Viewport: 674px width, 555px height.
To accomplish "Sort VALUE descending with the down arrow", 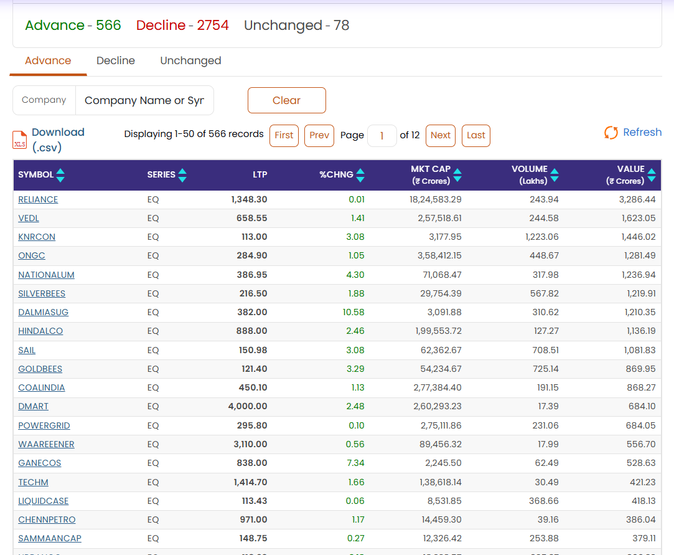I will (x=652, y=180).
